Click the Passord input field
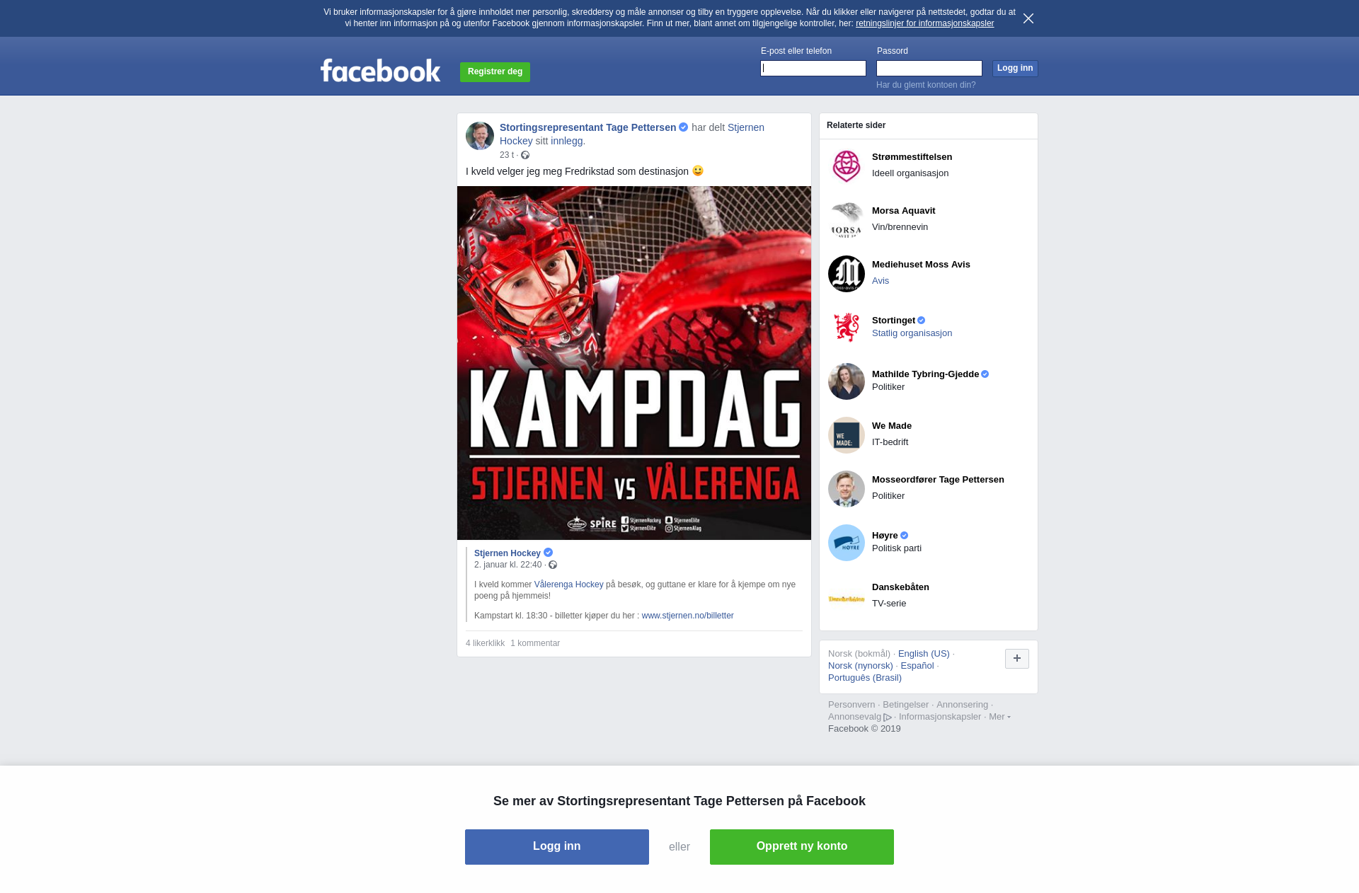 click(929, 68)
